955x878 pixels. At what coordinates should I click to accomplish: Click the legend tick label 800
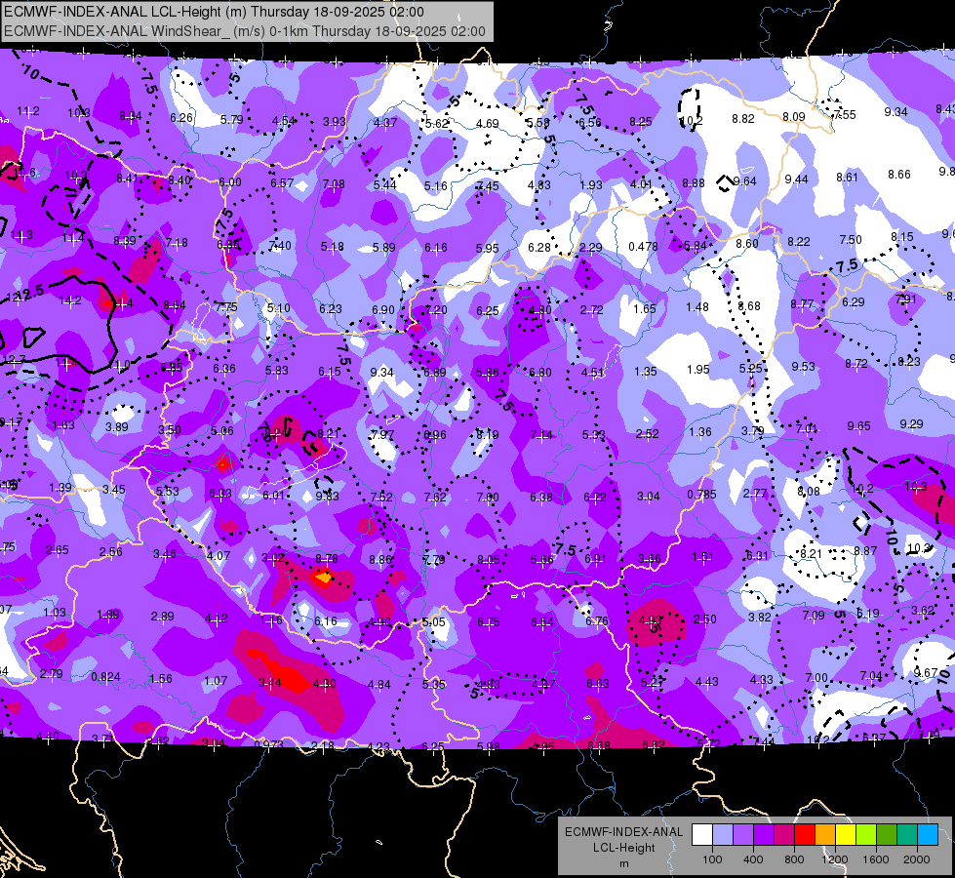click(794, 859)
